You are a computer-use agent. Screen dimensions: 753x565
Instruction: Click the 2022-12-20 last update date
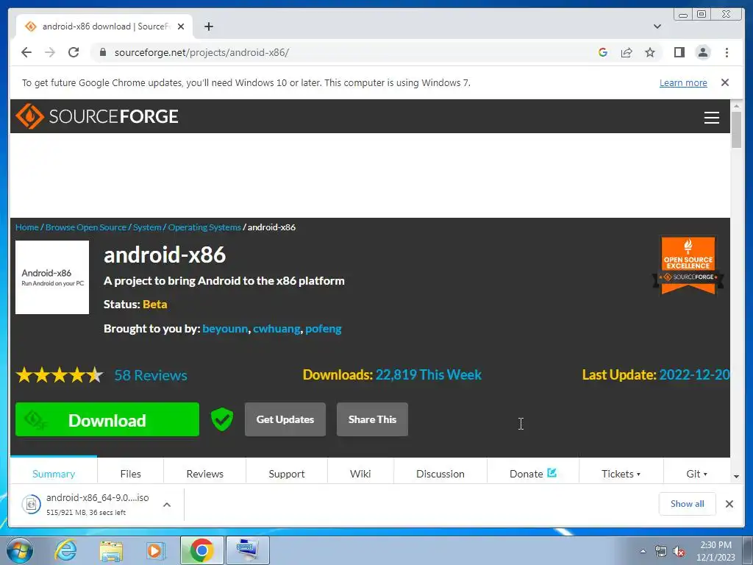[694, 374]
